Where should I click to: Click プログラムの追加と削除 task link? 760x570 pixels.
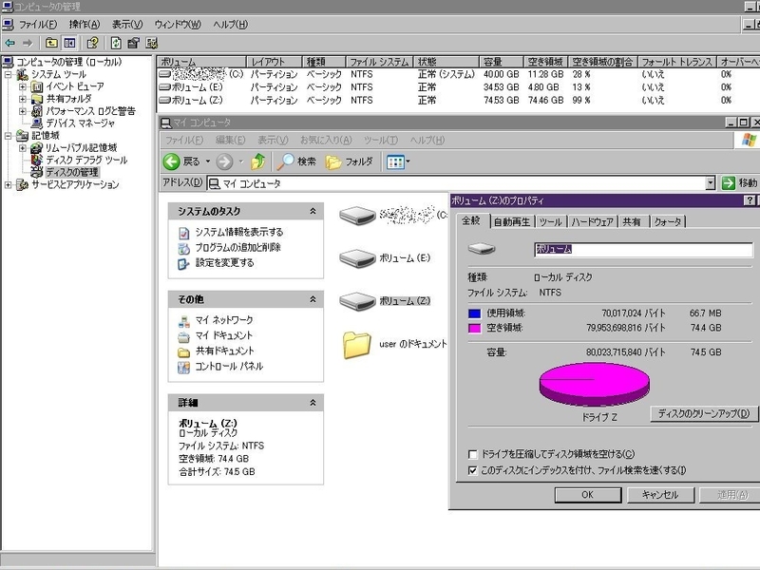tap(238, 248)
